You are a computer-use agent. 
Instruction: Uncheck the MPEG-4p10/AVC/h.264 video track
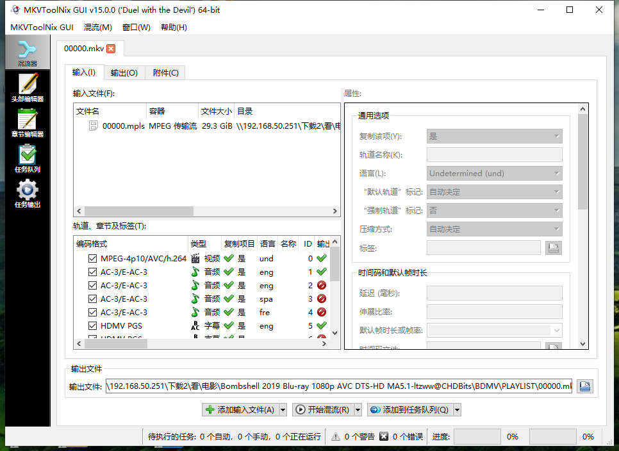pyautogui.click(x=93, y=258)
